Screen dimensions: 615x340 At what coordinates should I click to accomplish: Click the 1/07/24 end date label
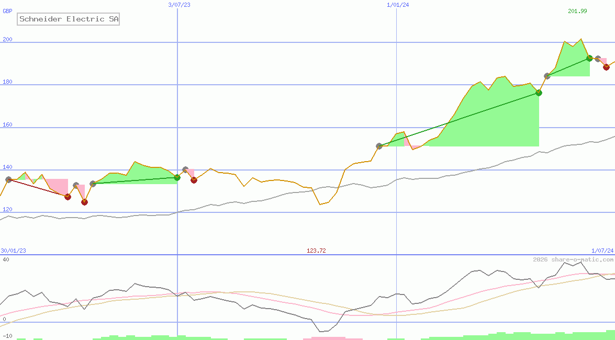[x=602, y=251]
